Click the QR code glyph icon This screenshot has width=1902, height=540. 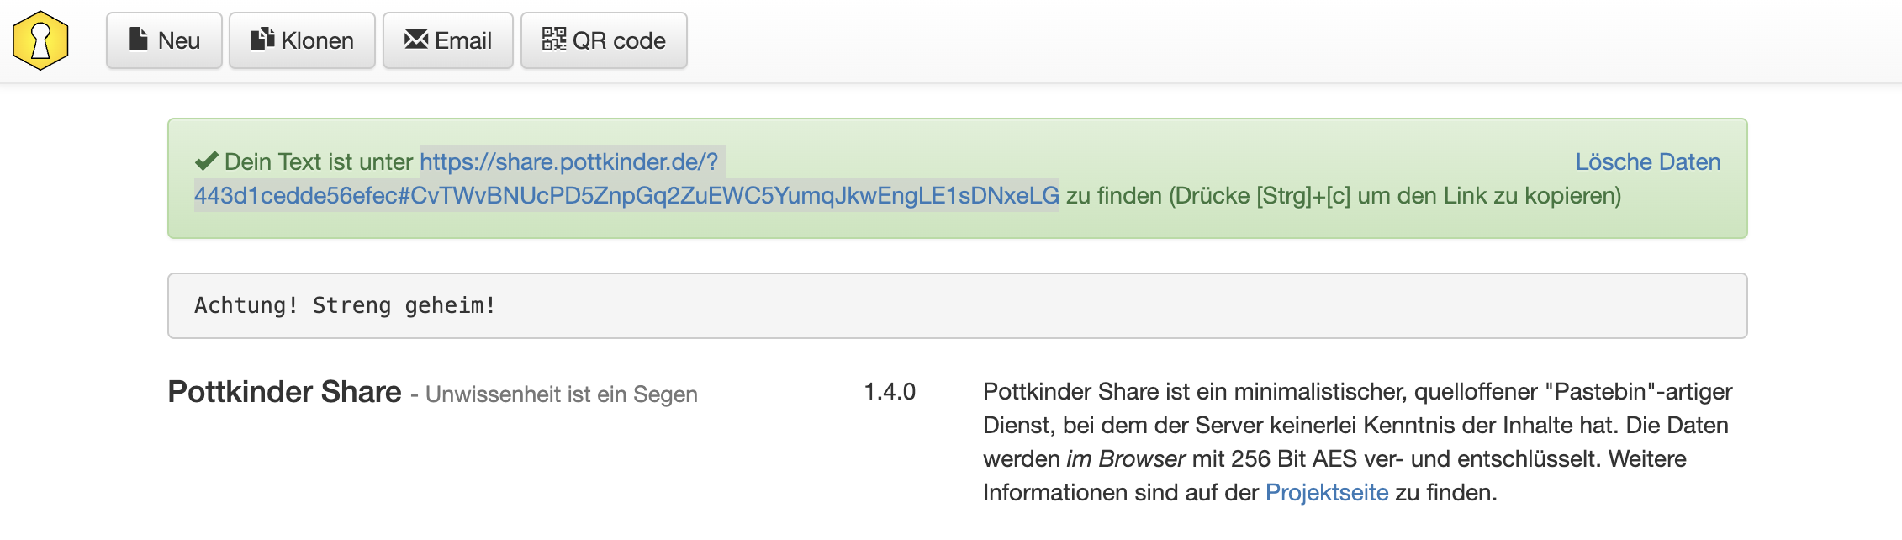pos(553,40)
